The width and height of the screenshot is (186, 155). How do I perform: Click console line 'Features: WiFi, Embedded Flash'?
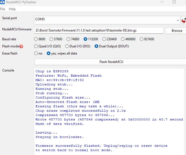[69, 76]
